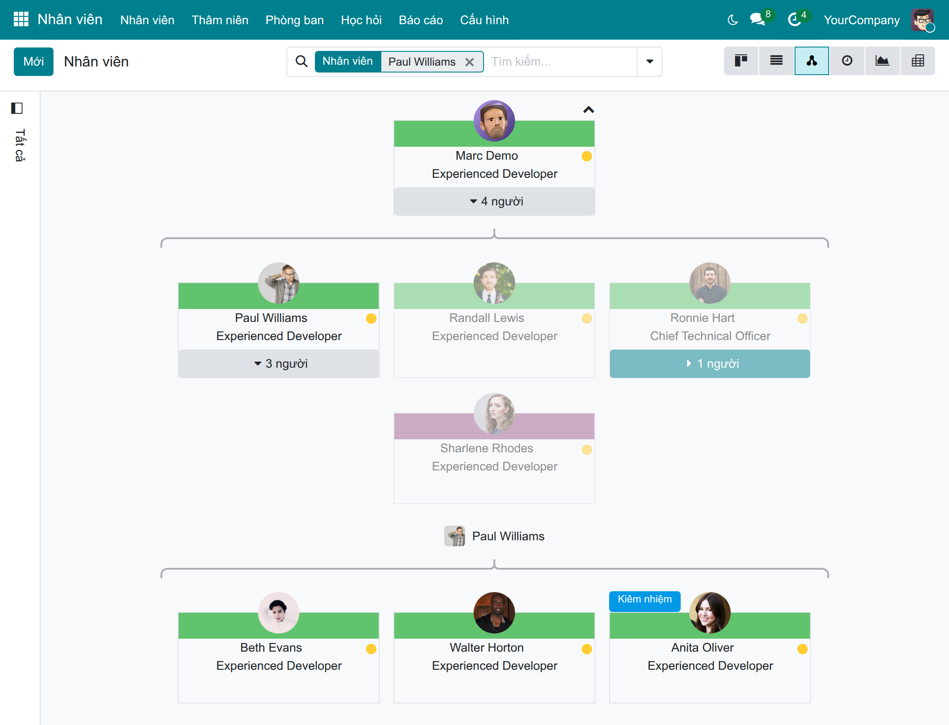
Task: Click the Mới button
Action: 34,62
